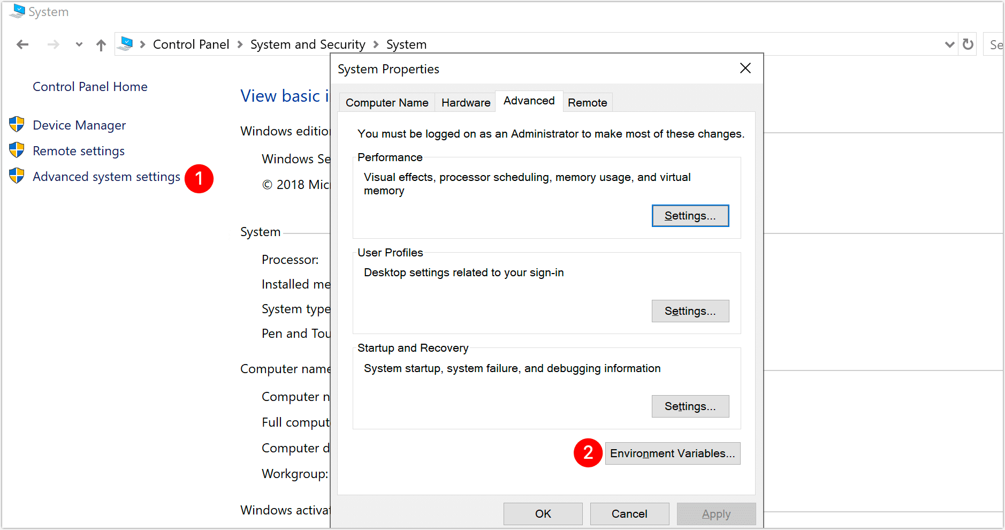Expand chevron after Control Panel breadcrumb

(x=240, y=44)
